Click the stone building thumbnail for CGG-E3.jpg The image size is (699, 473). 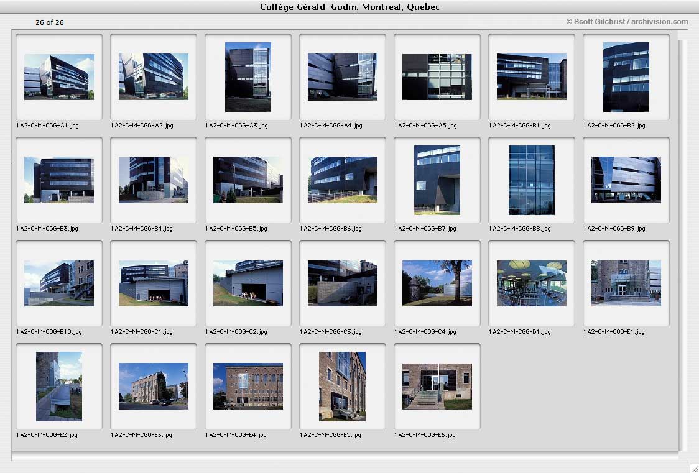[154, 386]
